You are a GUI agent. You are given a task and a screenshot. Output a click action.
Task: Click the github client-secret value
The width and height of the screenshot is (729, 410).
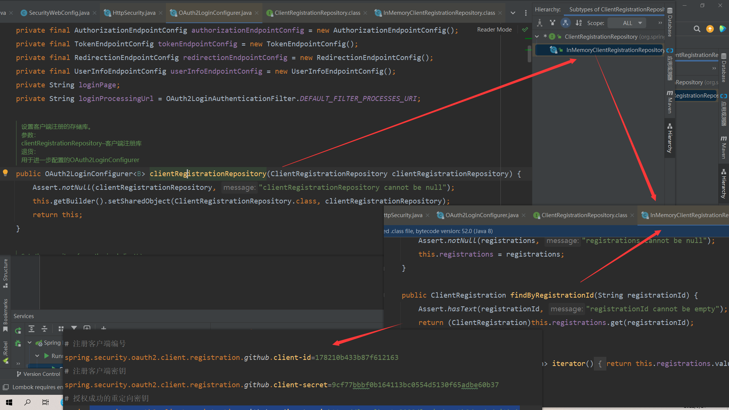pos(415,385)
